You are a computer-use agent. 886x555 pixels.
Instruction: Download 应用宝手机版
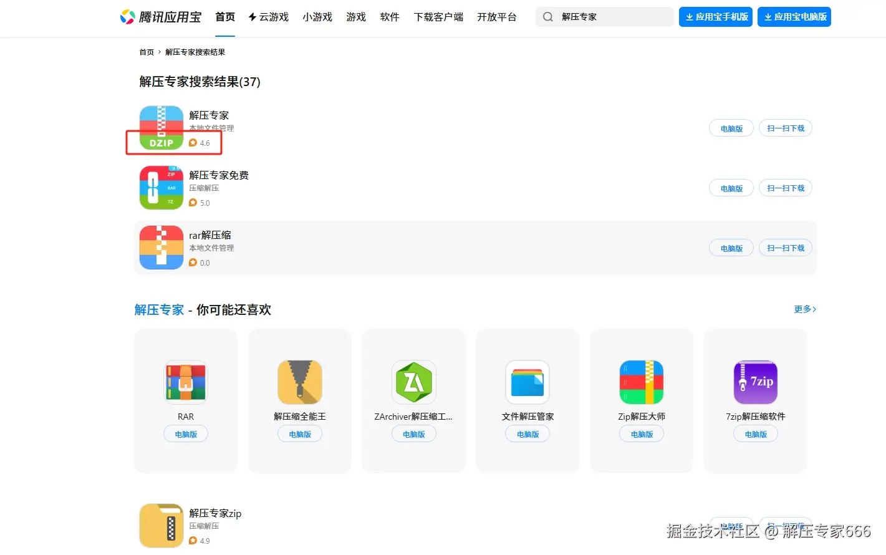pos(716,17)
